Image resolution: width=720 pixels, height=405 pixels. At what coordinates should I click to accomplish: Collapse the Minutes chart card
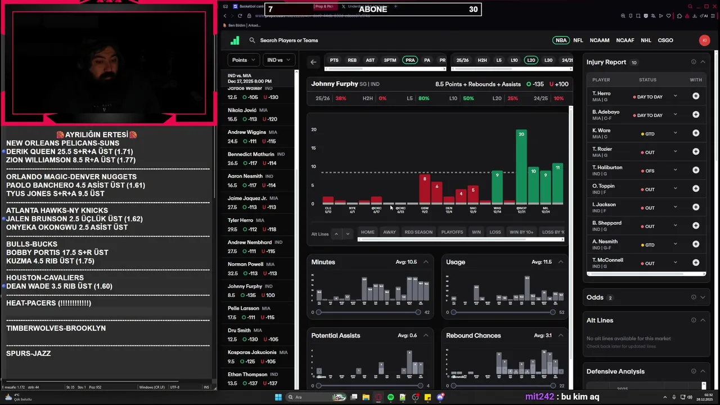pos(426,262)
